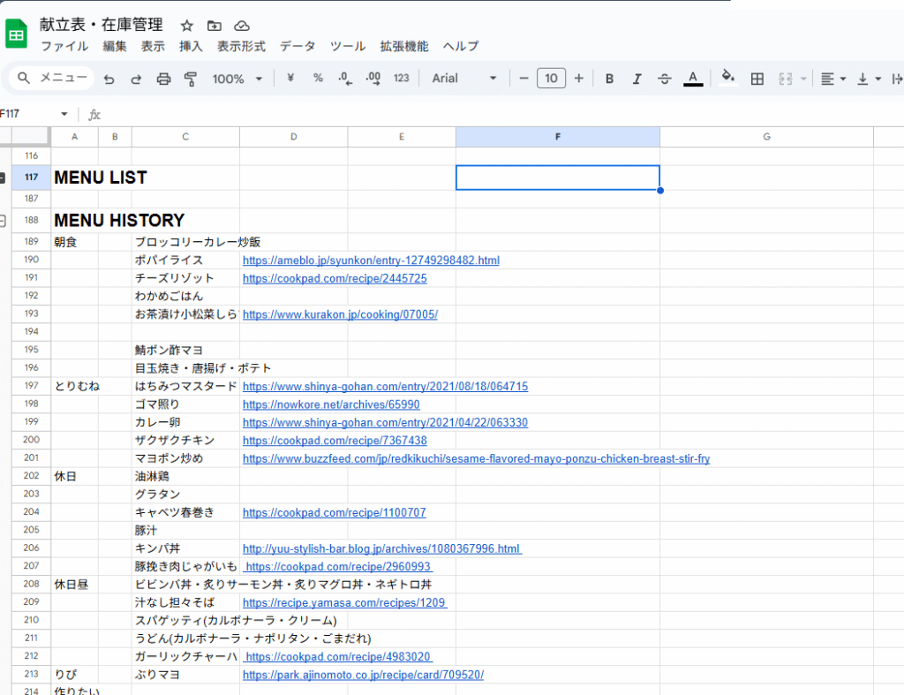904x695 pixels.
Task: Open the 表示形式 menu
Action: click(241, 46)
